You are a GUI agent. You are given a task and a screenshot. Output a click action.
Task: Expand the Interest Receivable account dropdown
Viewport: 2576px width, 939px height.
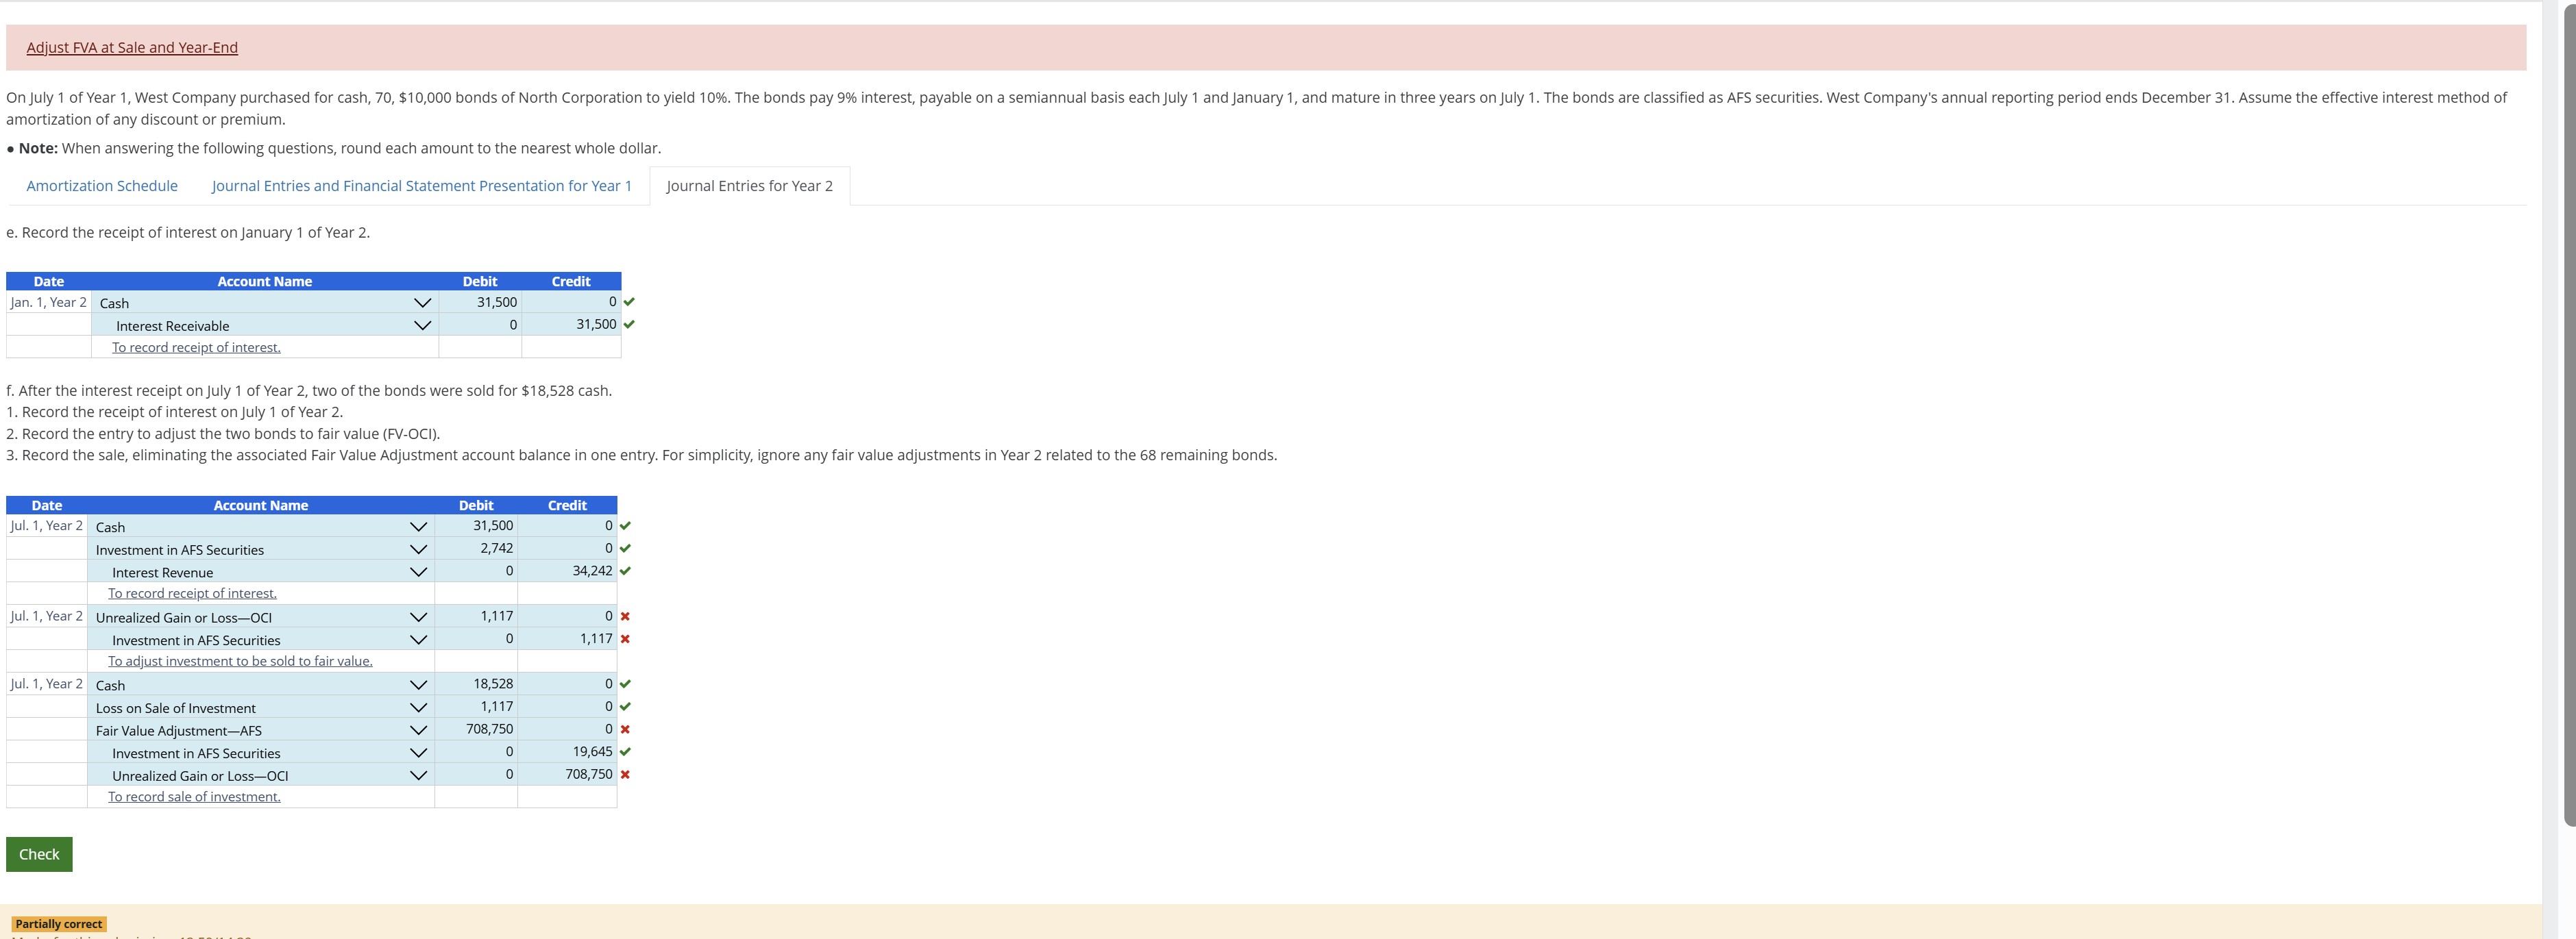click(x=422, y=325)
